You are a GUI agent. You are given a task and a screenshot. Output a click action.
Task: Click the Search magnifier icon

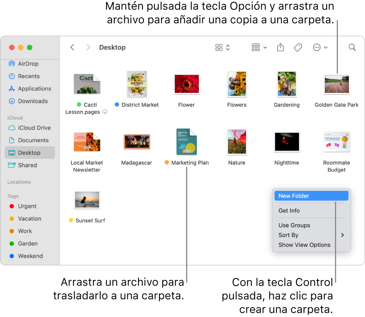[352, 47]
